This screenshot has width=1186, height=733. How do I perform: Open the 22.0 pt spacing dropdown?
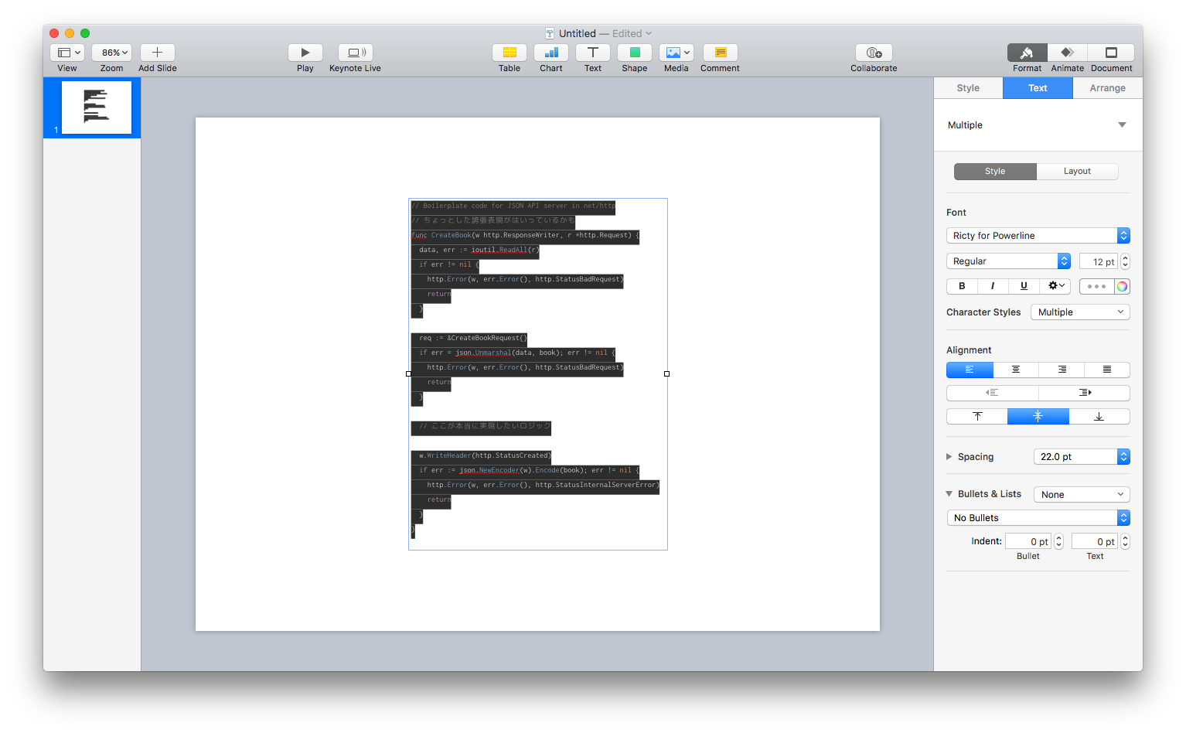coord(1082,457)
